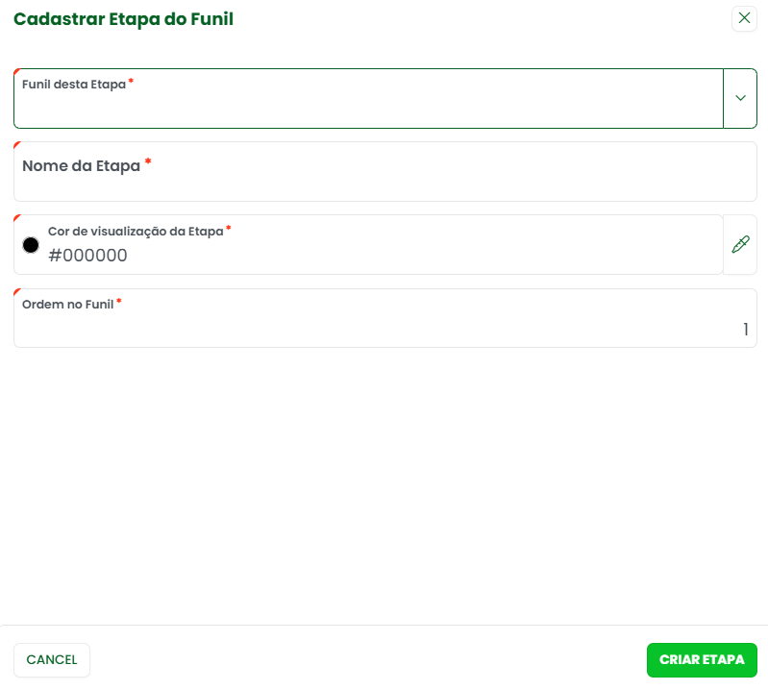Viewport: 768px width, 690px height.
Task: Select the #000000 hex color value
Action: pyautogui.click(x=88, y=256)
